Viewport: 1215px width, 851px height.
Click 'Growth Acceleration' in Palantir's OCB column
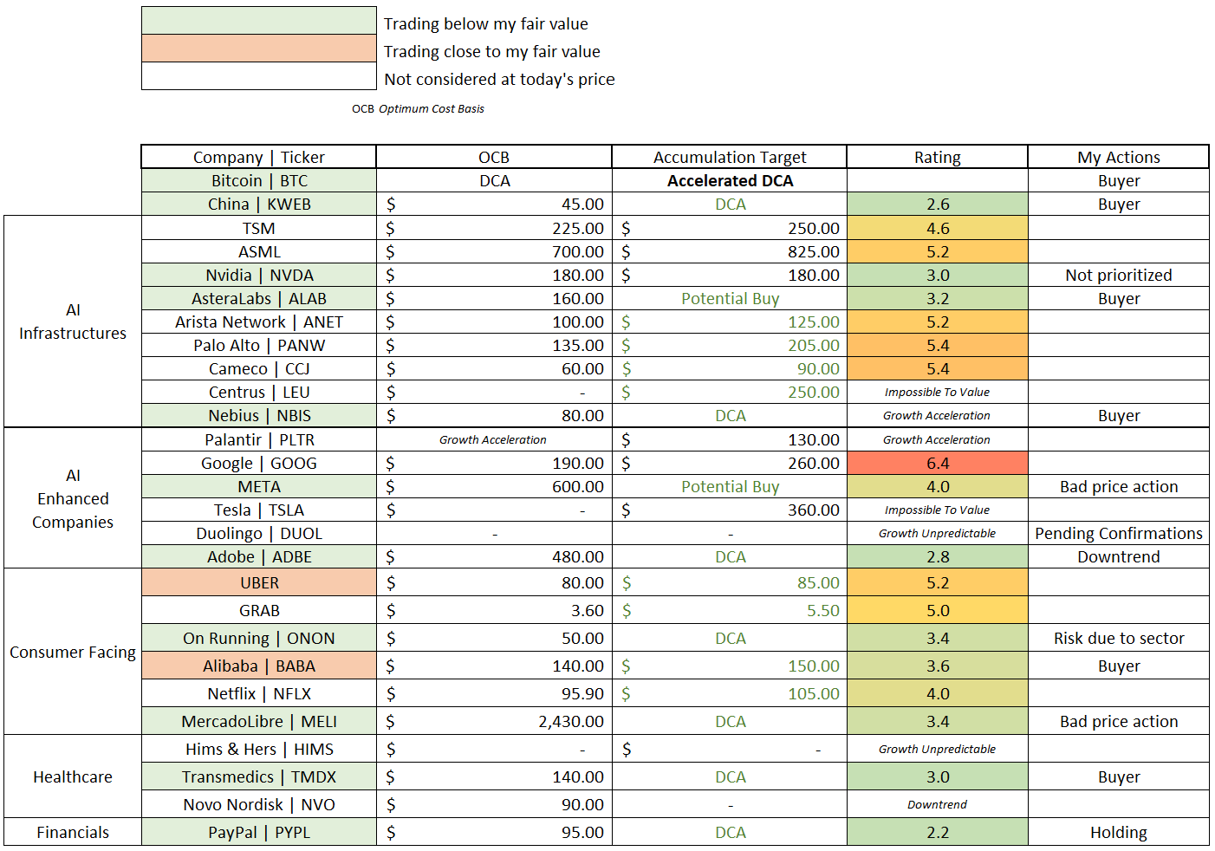[494, 439]
